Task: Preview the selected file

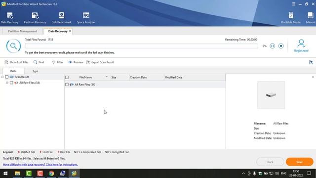Action: [x=76, y=62]
